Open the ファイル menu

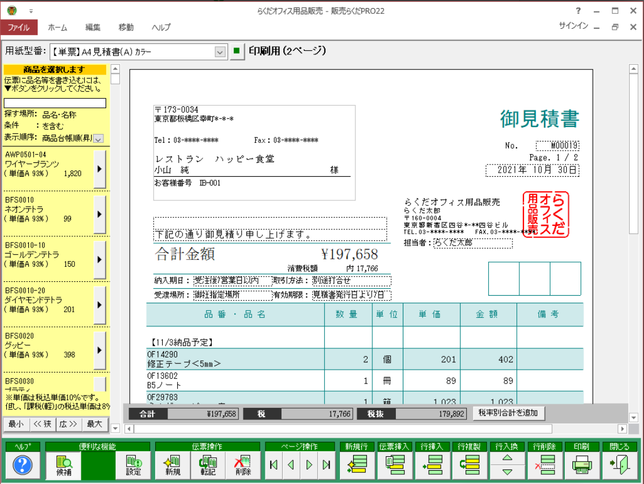click(x=19, y=27)
